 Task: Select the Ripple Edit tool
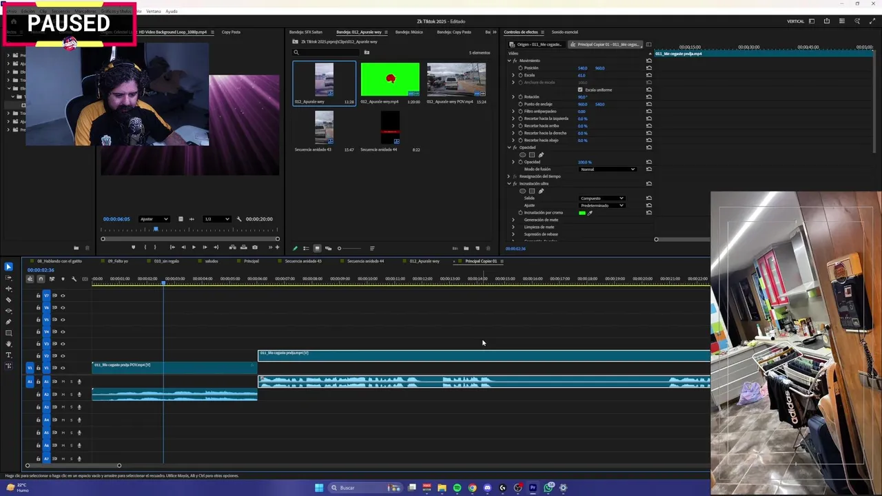point(8,289)
